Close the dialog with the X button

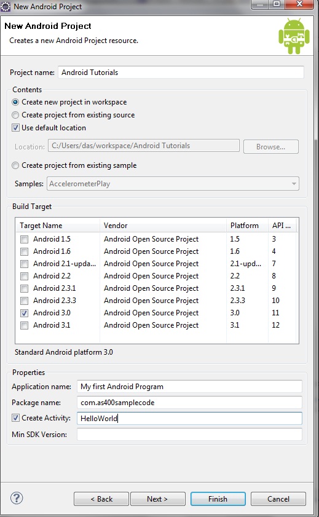click(x=299, y=4)
